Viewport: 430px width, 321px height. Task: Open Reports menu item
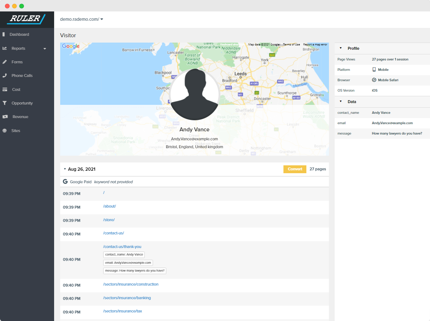tap(18, 48)
